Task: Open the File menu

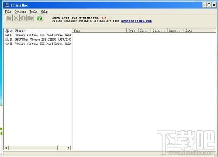Action: [8, 12]
